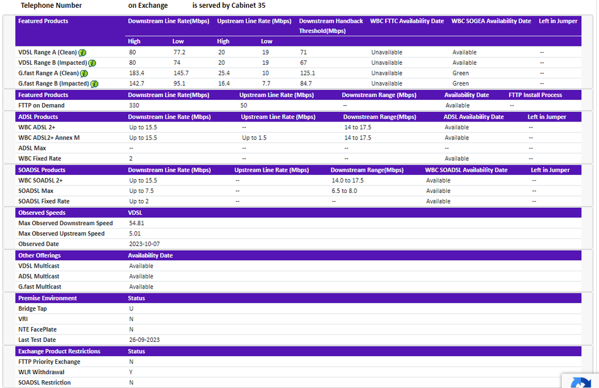This screenshot has height=388, width=599.
Task: Open info icon next to G.fast Range B
Action: 94,84
